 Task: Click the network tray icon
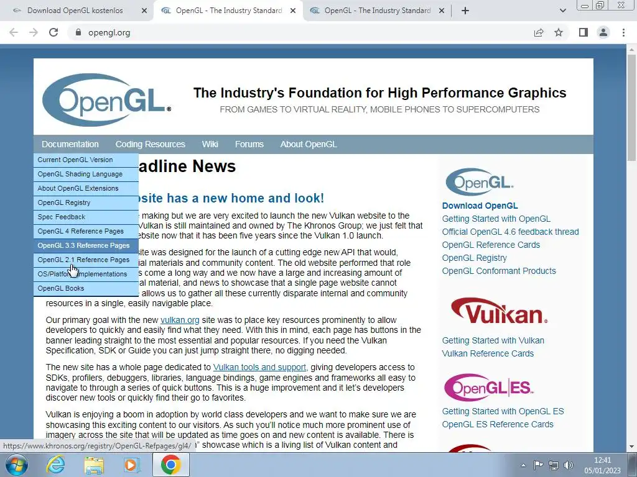(x=553, y=465)
